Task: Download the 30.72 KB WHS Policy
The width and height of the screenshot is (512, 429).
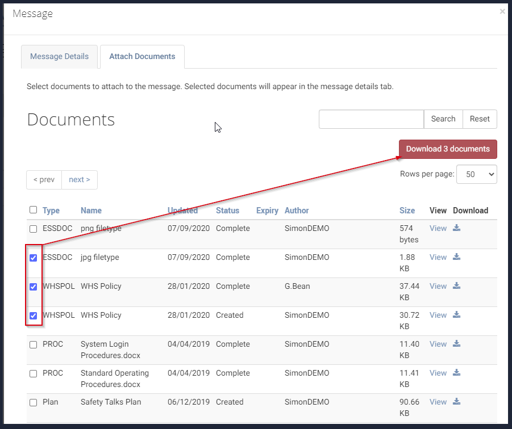Action: [456, 315]
